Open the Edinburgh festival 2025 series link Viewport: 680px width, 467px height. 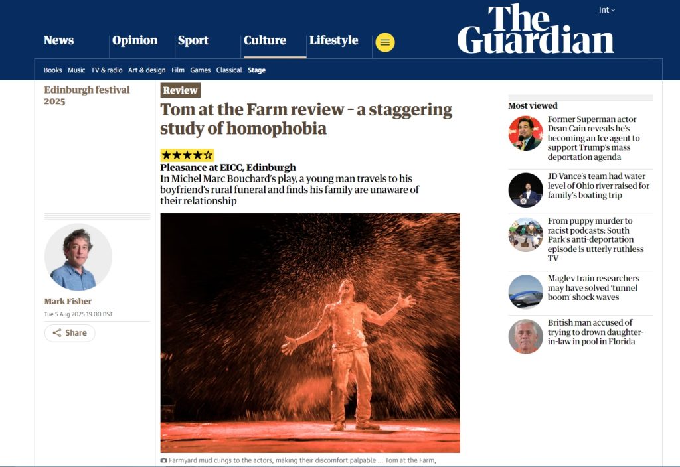click(87, 96)
